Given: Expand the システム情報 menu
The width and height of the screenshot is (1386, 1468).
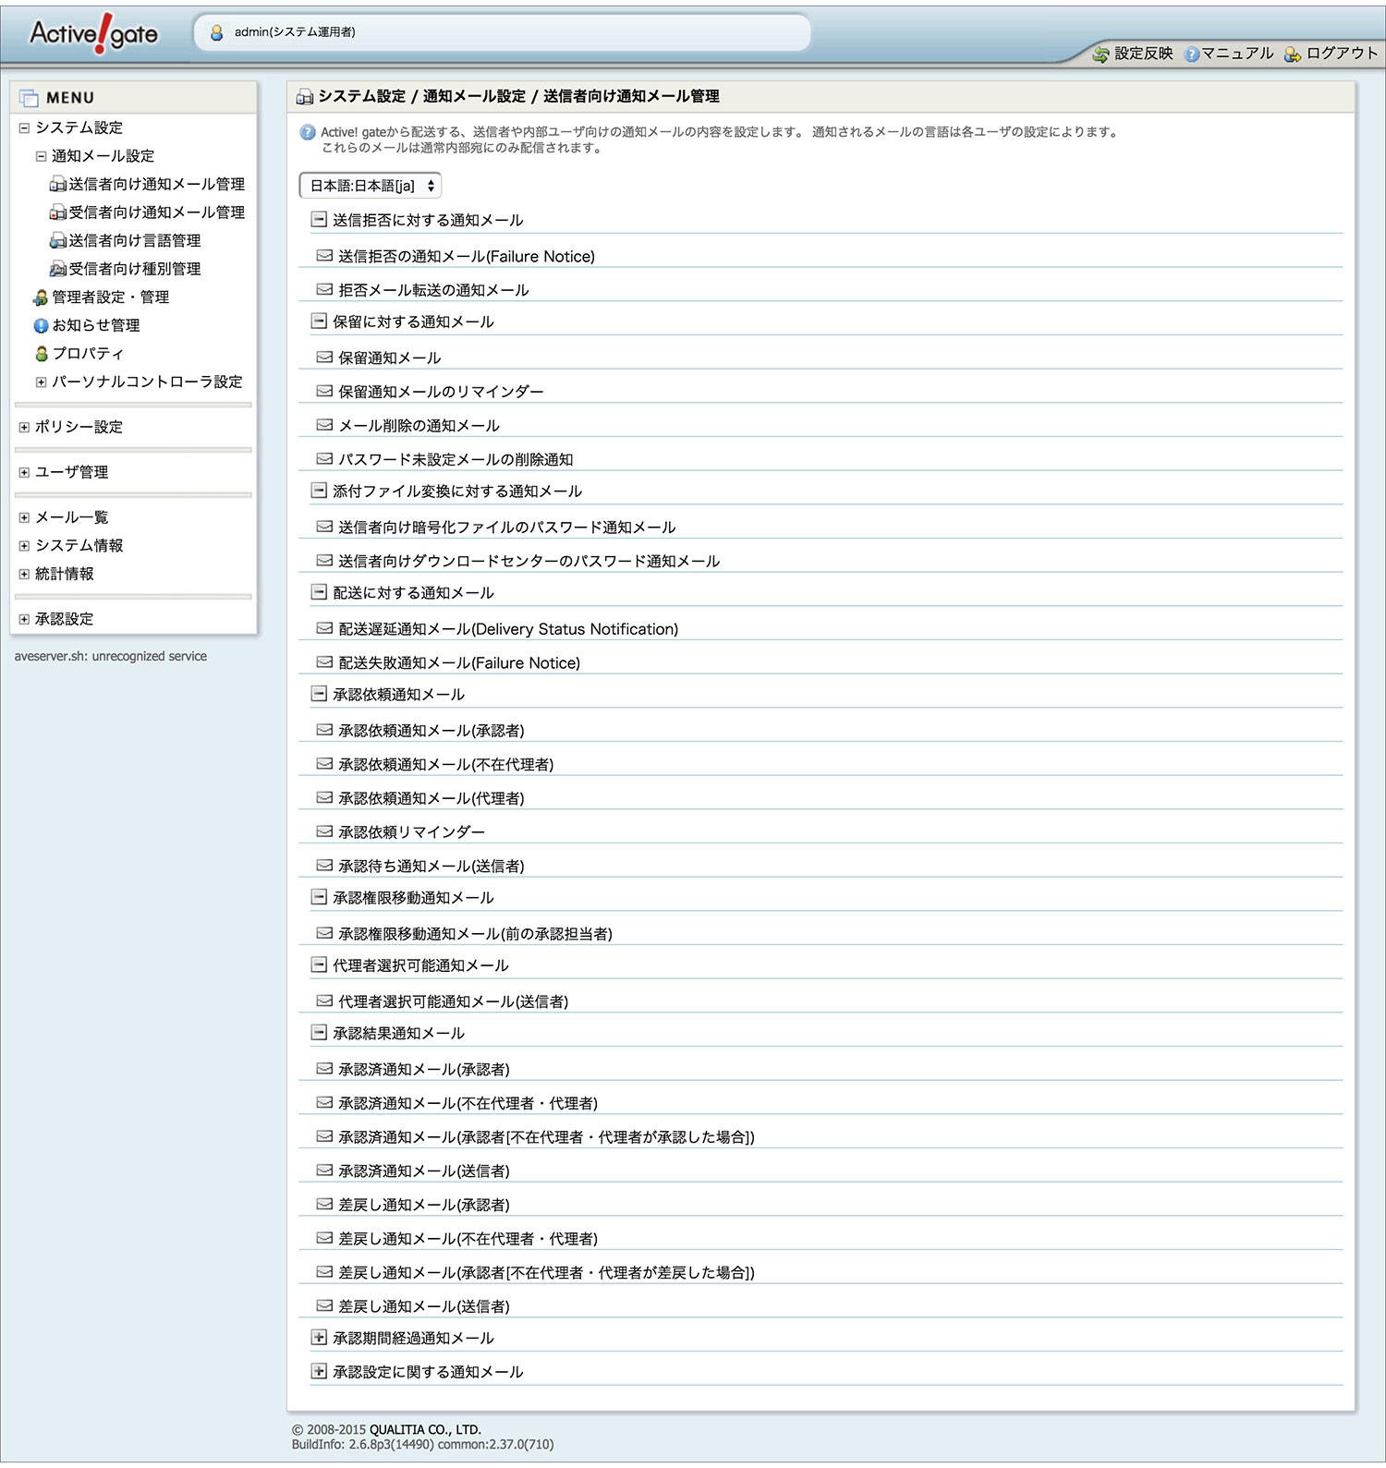Looking at the screenshot, I should [x=24, y=546].
